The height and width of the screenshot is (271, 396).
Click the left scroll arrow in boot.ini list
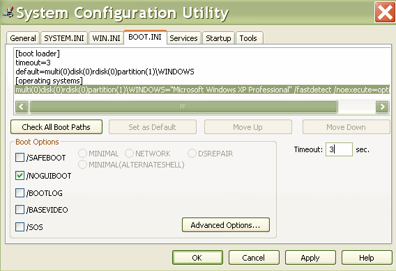tap(22, 107)
